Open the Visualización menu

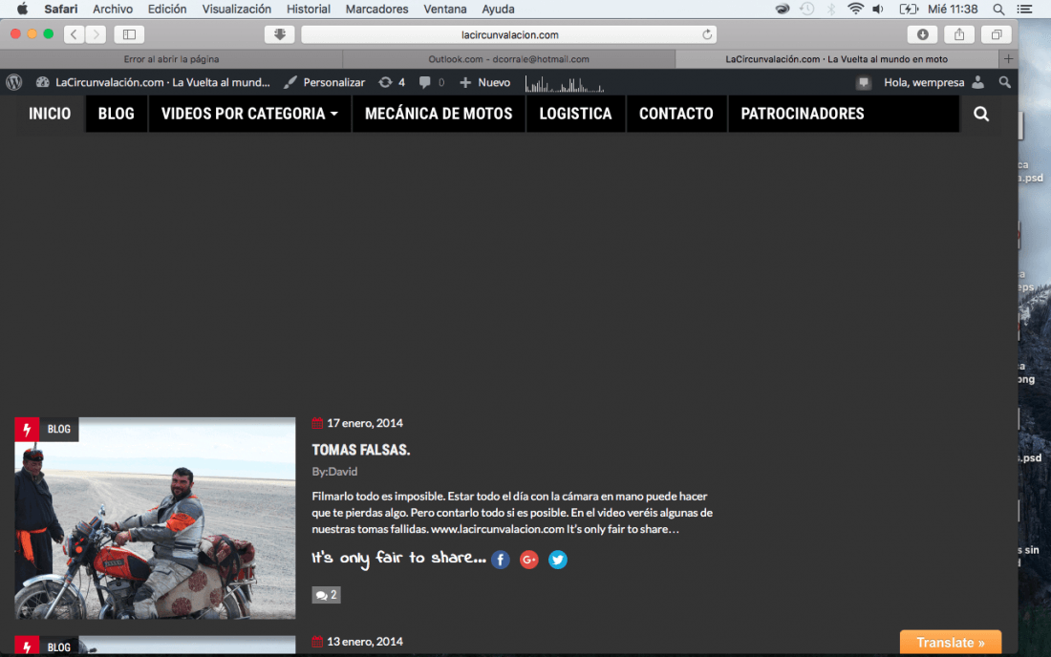(237, 10)
